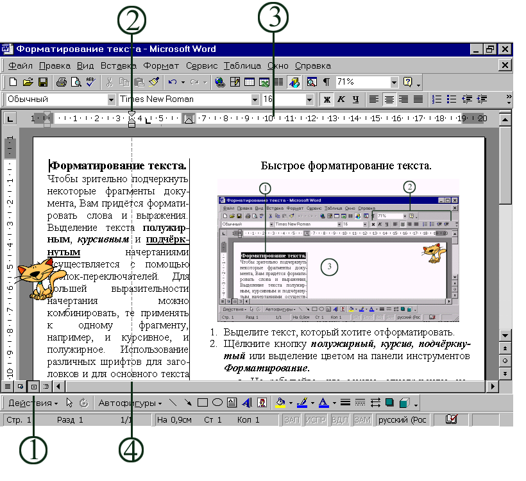Image resolution: width=526 pixels, height=481 pixels.
Task: Align text left
Action: 374,99
